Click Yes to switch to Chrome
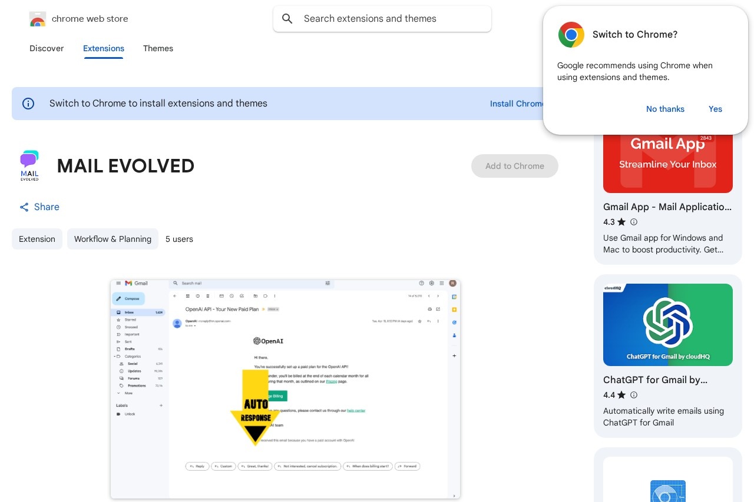This screenshot has width=754, height=502. coord(715,109)
